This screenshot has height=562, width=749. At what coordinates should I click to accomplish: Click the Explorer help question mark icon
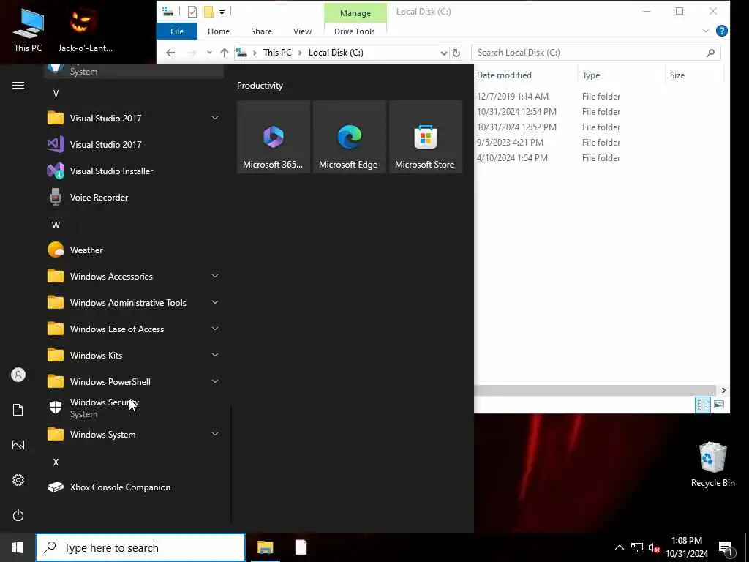click(722, 31)
